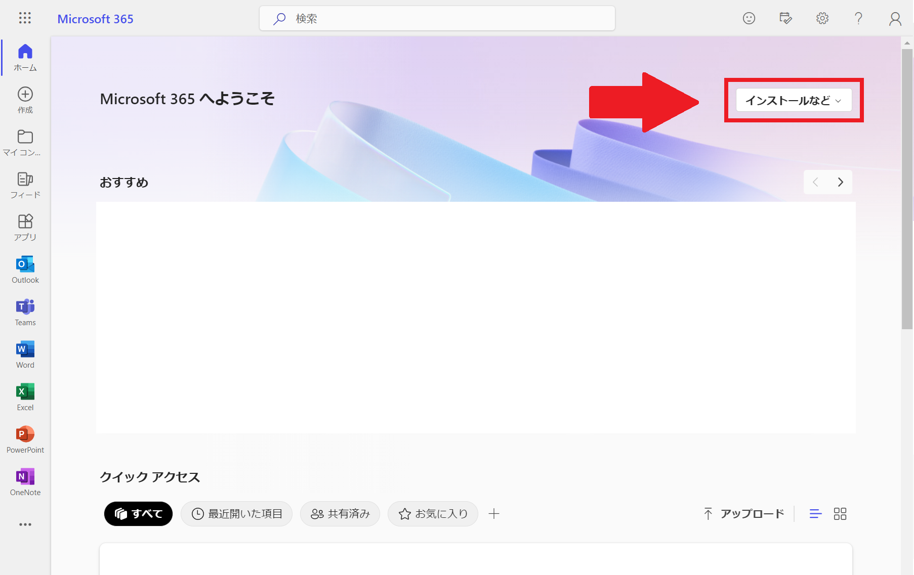Click the クイック アクセス heading

coord(150,477)
